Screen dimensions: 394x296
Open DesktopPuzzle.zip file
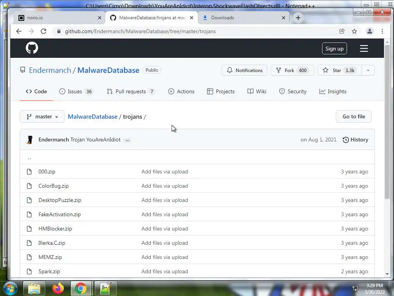coord(60,200)
